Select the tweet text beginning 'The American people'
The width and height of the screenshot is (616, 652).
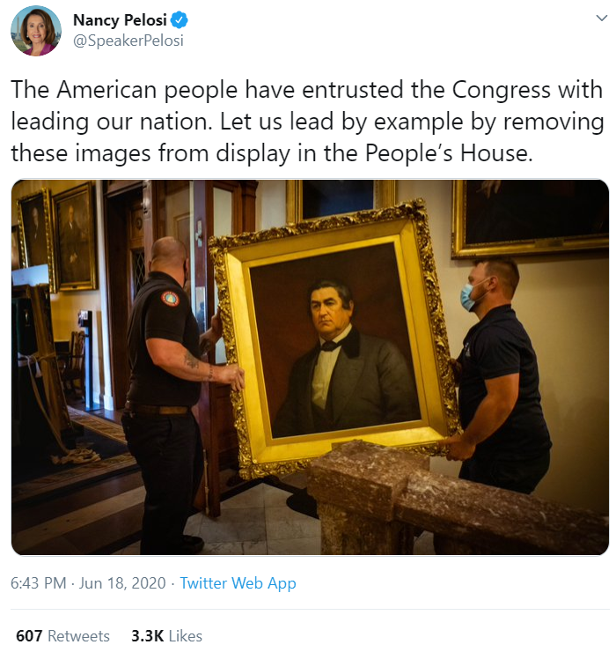pyautogui.click(x=307, y=122)
